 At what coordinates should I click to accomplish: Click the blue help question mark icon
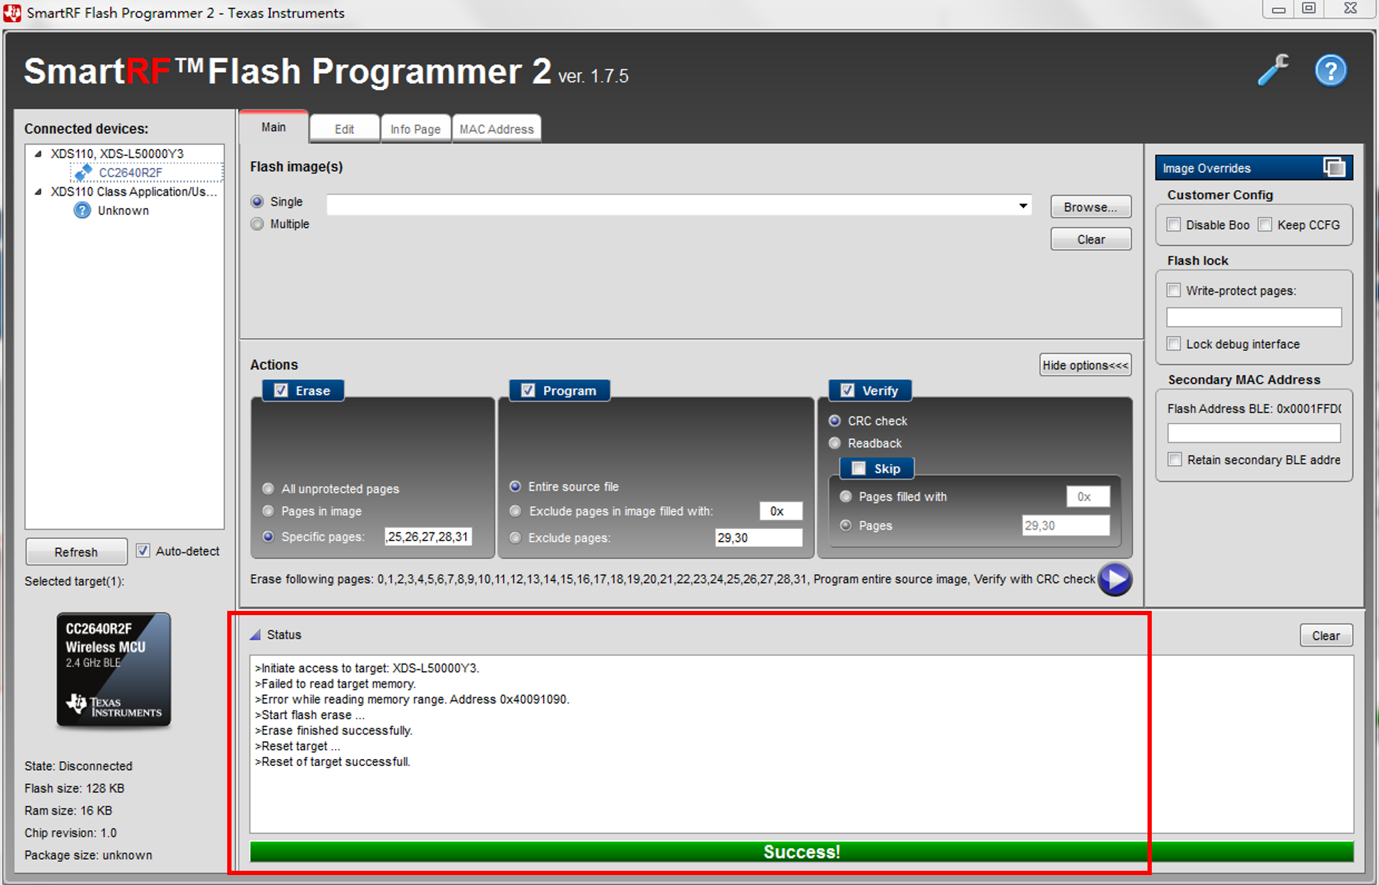(1330, 70)
